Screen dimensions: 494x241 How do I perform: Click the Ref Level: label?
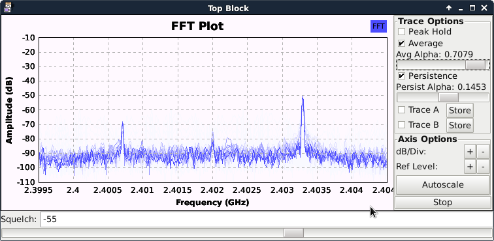(x=417, y=167)
